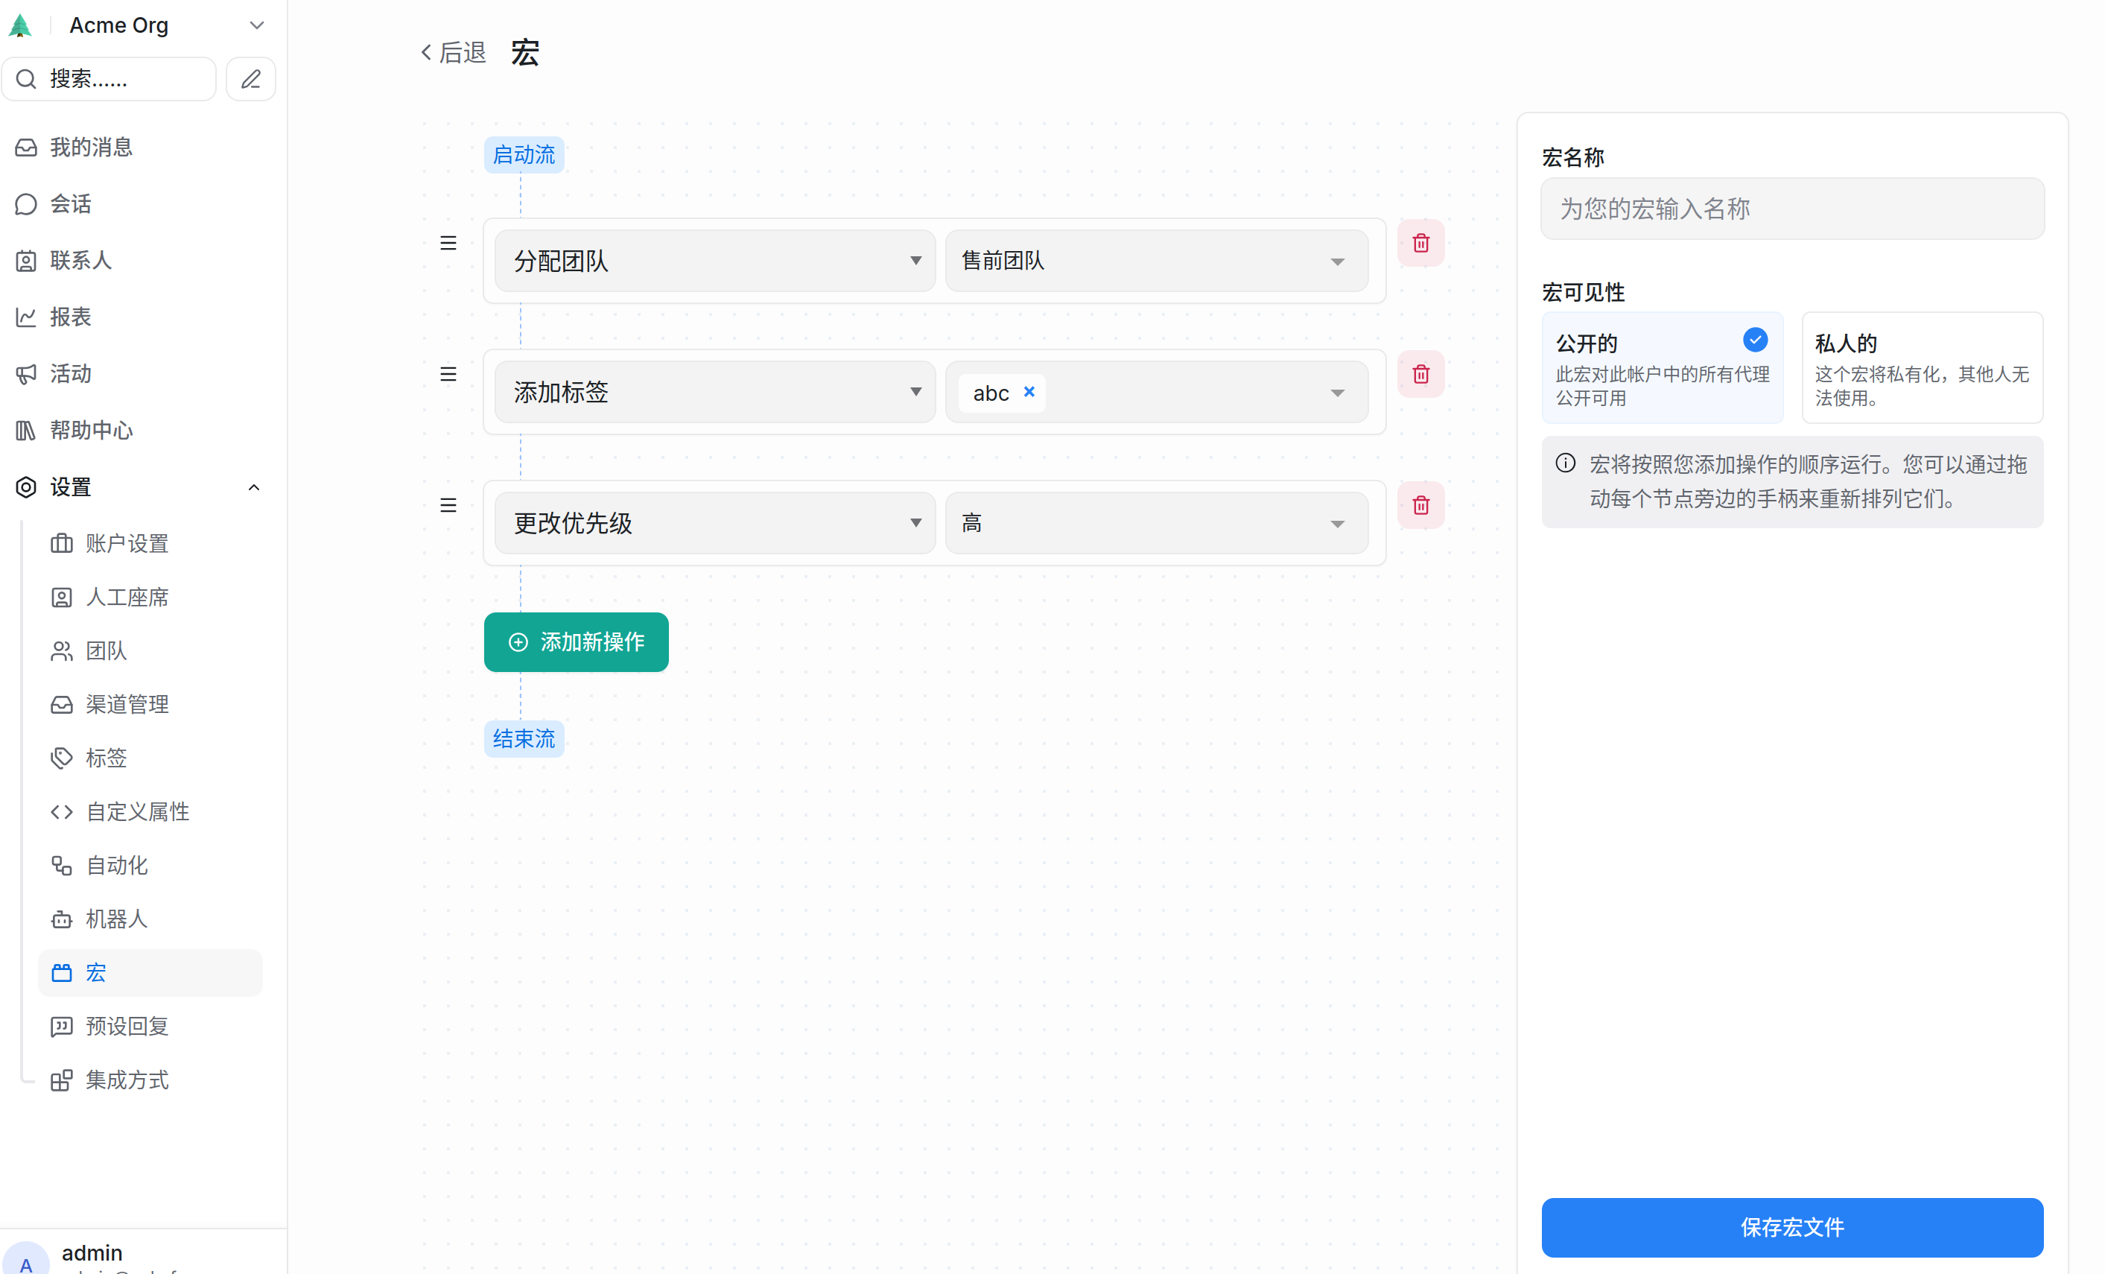Click the drag handle beside 更改优先级 row

[x=448, y=505]
